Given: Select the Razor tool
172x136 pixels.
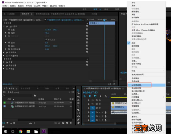Looking at the screenshot, I should click(x=78, y=110).
